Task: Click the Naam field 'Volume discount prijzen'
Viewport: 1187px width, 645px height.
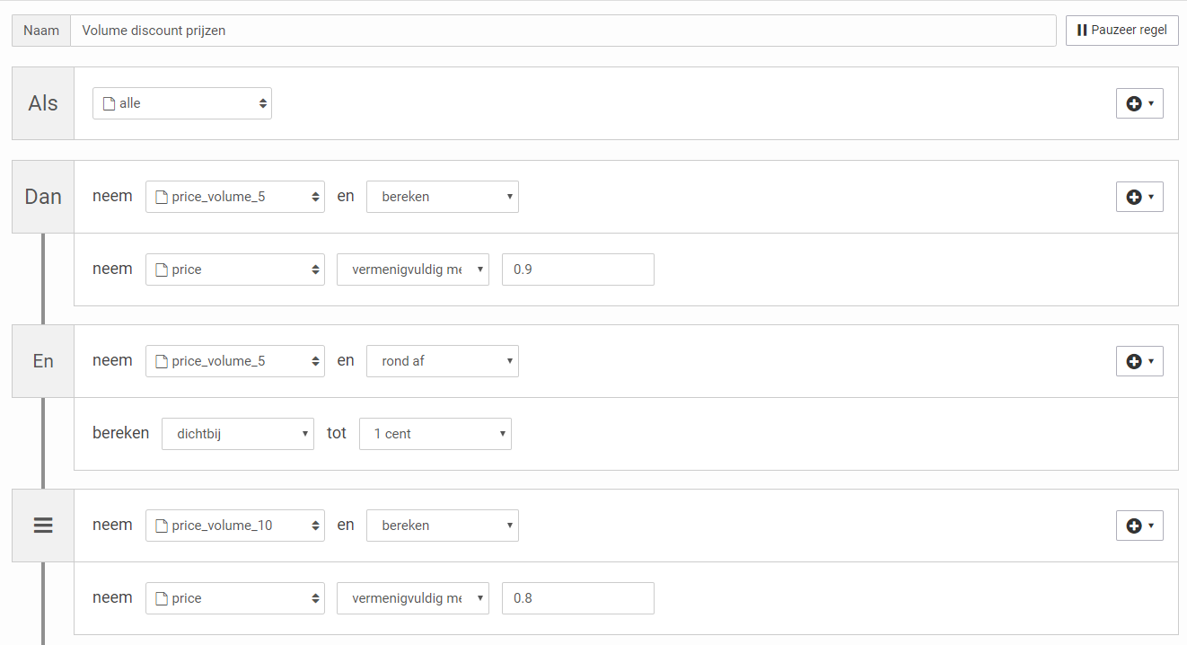Action: pyautogui.click(x=563, y=30)
